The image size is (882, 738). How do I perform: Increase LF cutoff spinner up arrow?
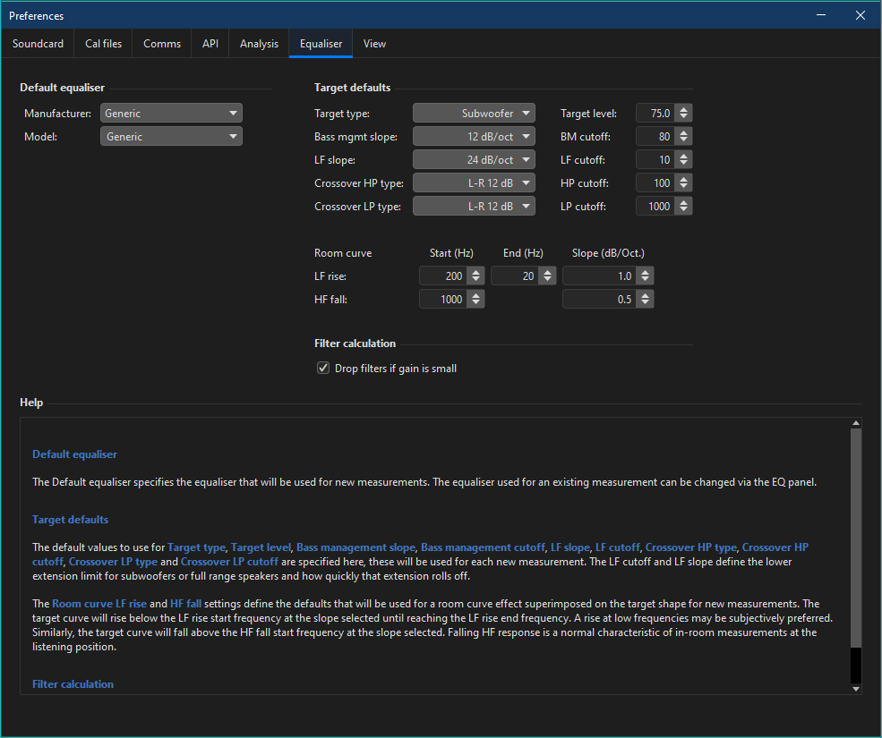684,156
